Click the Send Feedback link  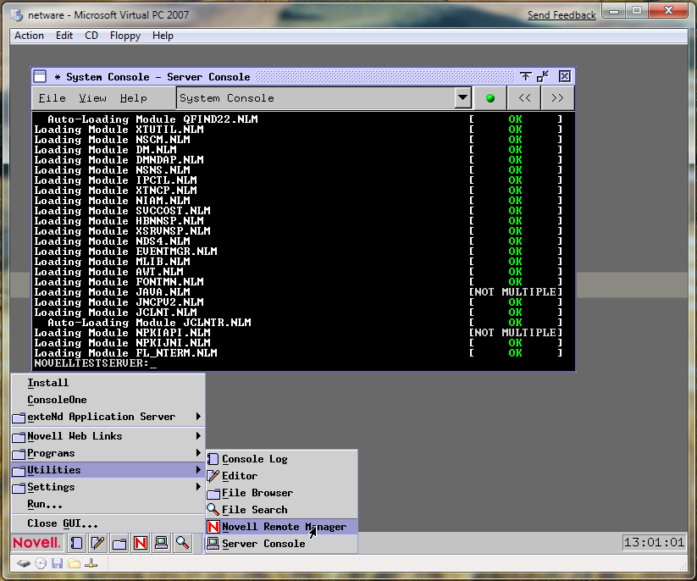(x=561, y=15)
